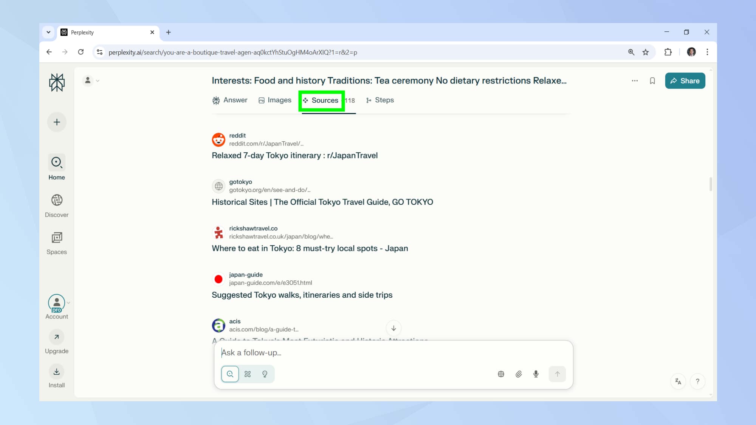
Task: Switch to the Labs lightbulb mode
Action: [265, 374]
